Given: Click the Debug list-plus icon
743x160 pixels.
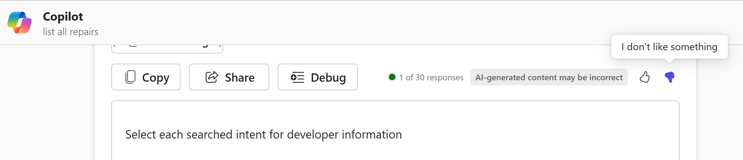Looking at the screenshot, I should (x=297, y=77).
